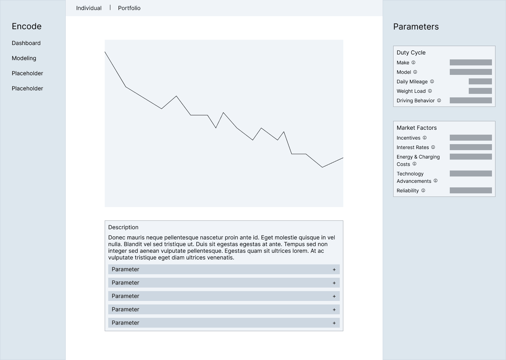Switch to the Individual tab
This screenshot has height=360, width=506.
coord(89,8)
